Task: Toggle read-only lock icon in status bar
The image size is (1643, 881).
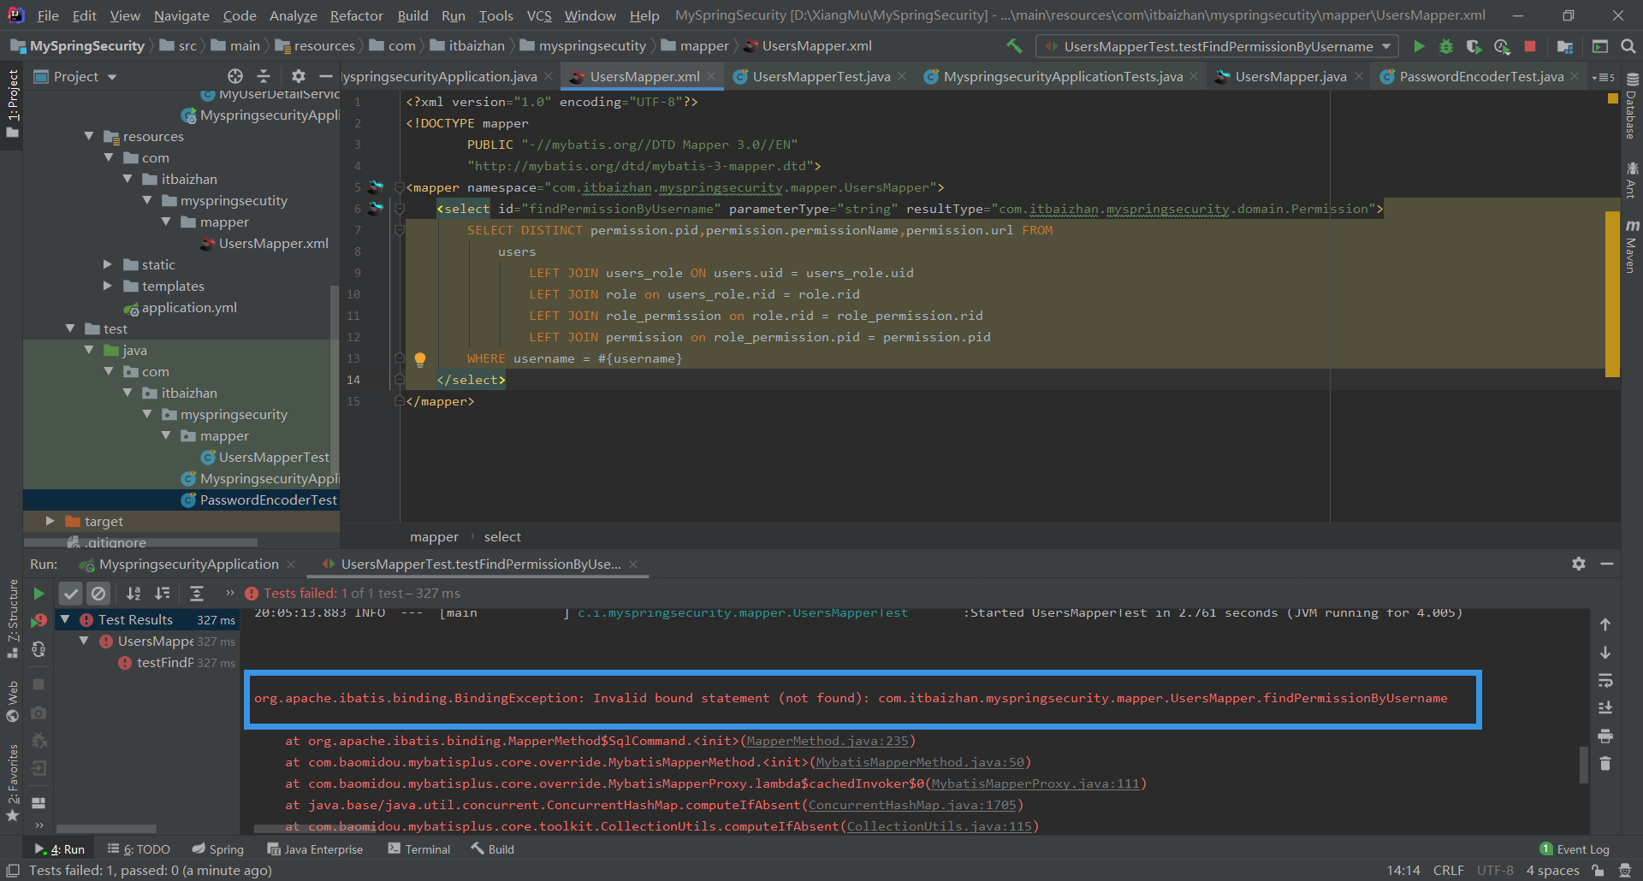Action: pos(1598,871)
